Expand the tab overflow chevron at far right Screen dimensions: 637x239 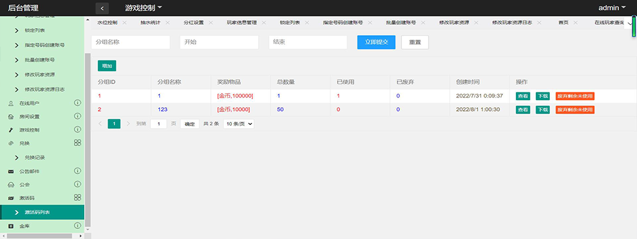pos(630,24)
